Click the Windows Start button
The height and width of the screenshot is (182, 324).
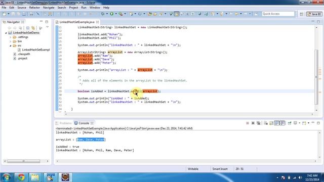pos(6,177)
